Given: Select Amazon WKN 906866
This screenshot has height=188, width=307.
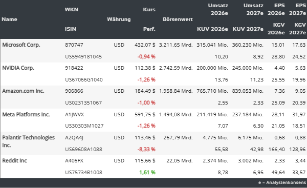Looking at the screenshot, I should pos(74,91).
